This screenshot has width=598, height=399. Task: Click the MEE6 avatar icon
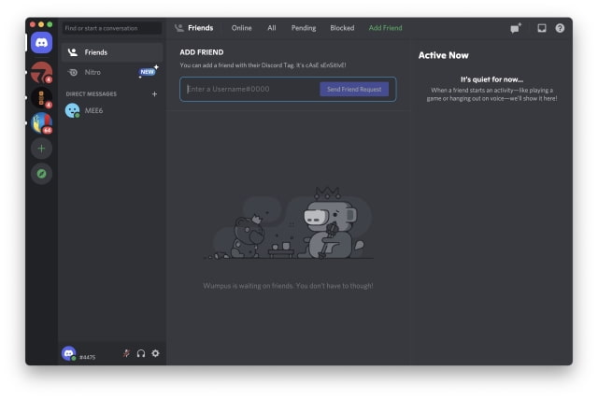point(72,110)
